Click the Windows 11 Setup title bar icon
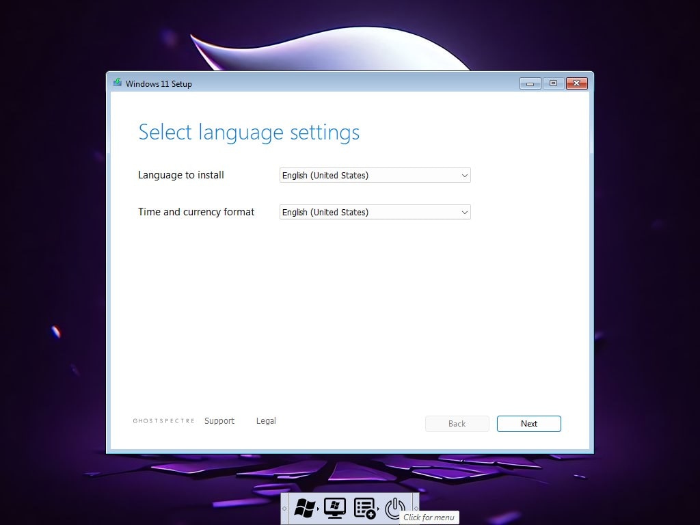This screenshot has width=700, height=525. click(x=118, y=83)
